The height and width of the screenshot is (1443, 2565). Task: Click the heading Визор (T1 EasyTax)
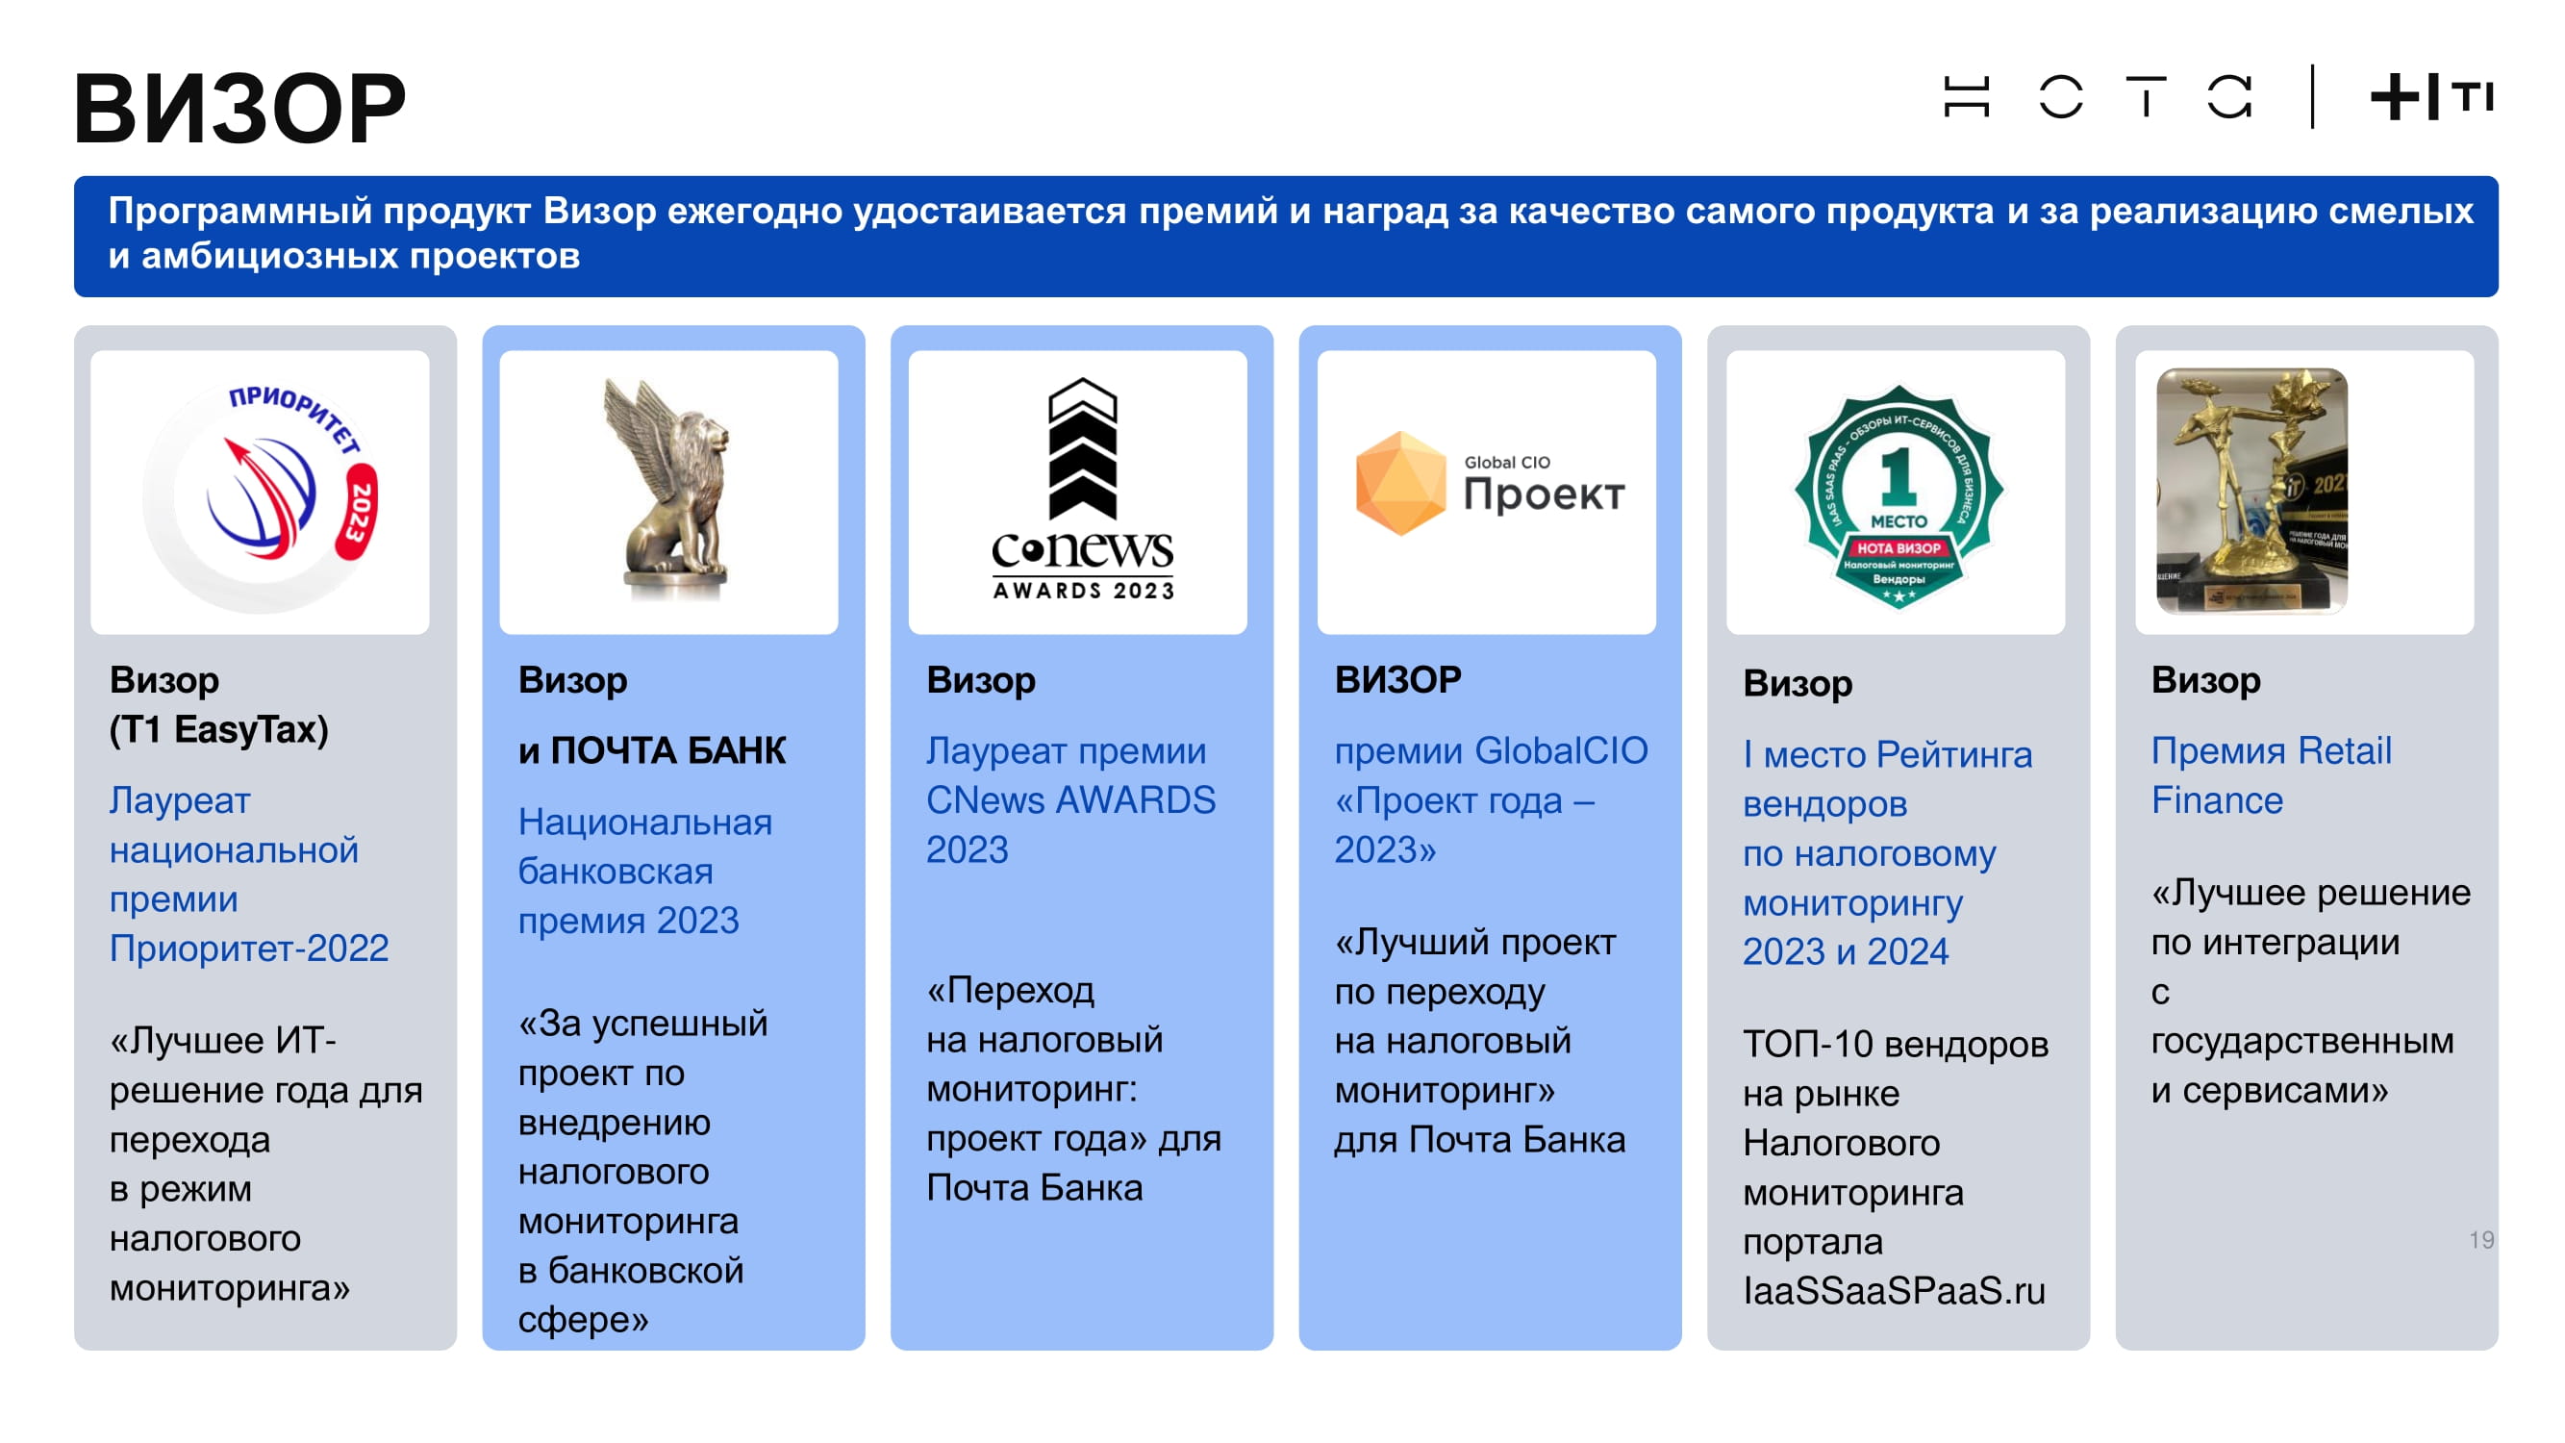[x=219, y=704]
